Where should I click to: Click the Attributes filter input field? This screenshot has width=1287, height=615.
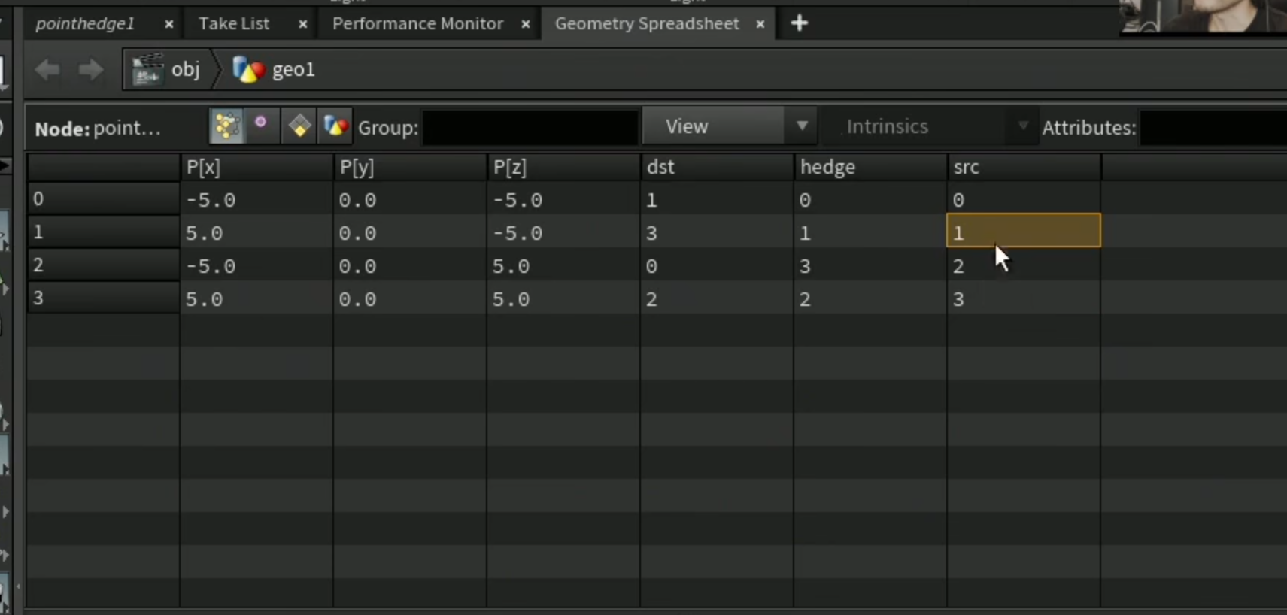(1213, 127)
